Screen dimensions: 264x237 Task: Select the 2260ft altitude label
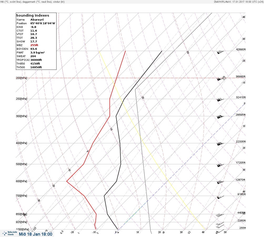(242, 220)
